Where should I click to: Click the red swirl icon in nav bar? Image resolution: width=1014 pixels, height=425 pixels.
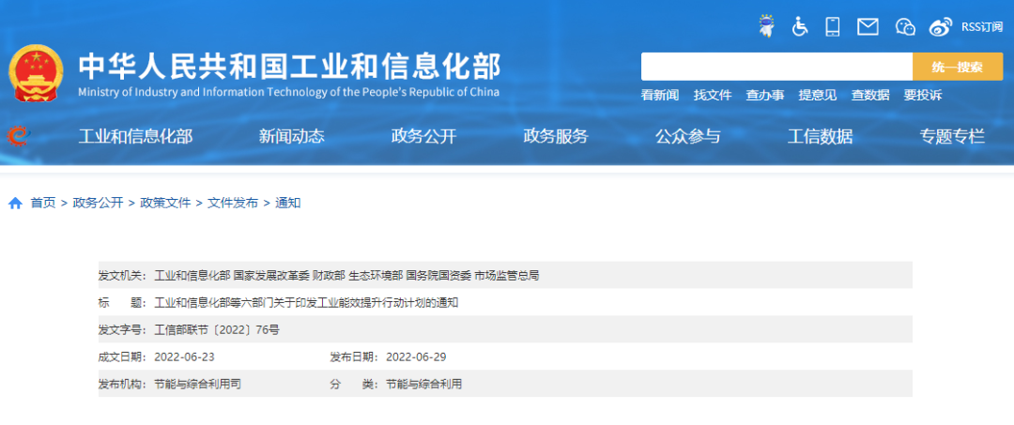click(x=18, y=136)
